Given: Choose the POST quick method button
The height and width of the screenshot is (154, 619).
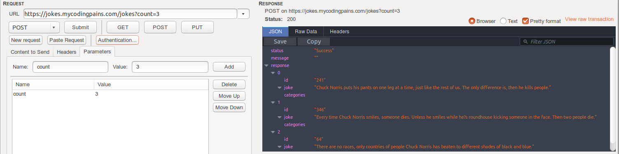Looking at the screenshot, I should (x=160, y=27).
